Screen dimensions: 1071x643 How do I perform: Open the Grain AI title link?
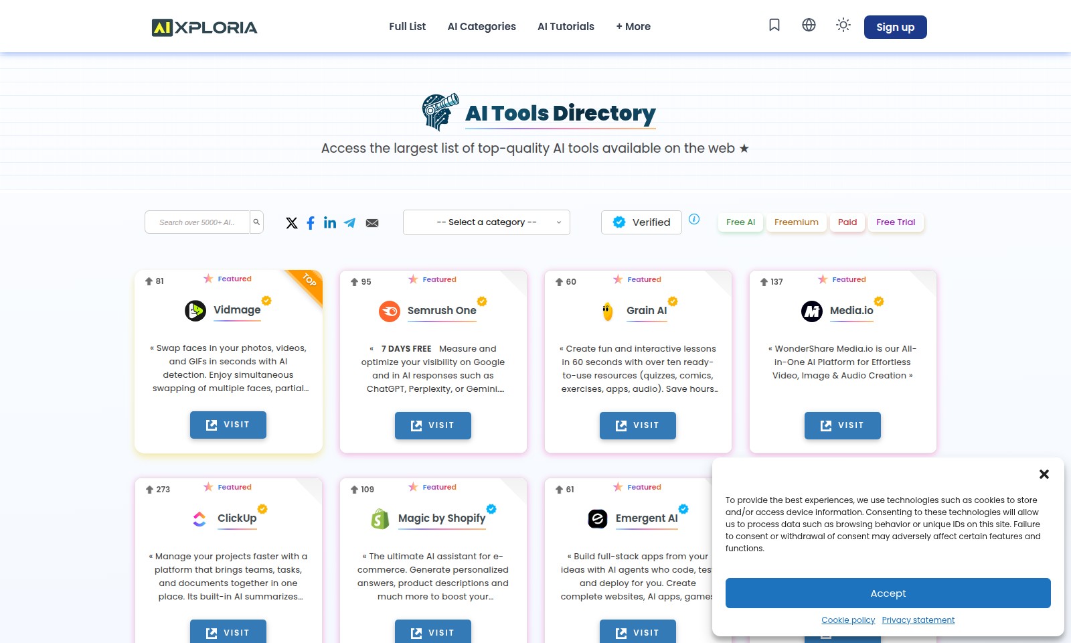pyautogui.click(x=647, y=311)
